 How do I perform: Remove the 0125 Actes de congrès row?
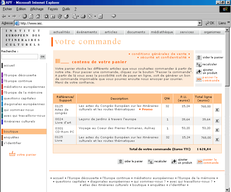click(217, 110)
